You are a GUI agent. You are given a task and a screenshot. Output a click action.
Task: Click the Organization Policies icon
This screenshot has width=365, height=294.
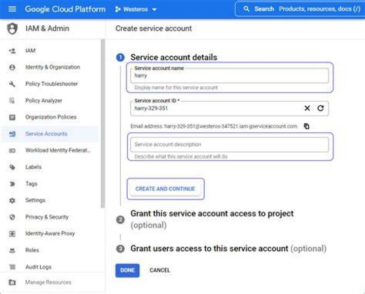(x=12, y=117)
